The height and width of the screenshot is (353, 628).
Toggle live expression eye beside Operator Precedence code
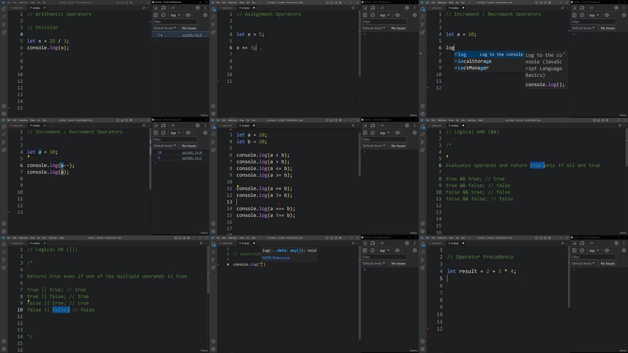coord(606,250)
